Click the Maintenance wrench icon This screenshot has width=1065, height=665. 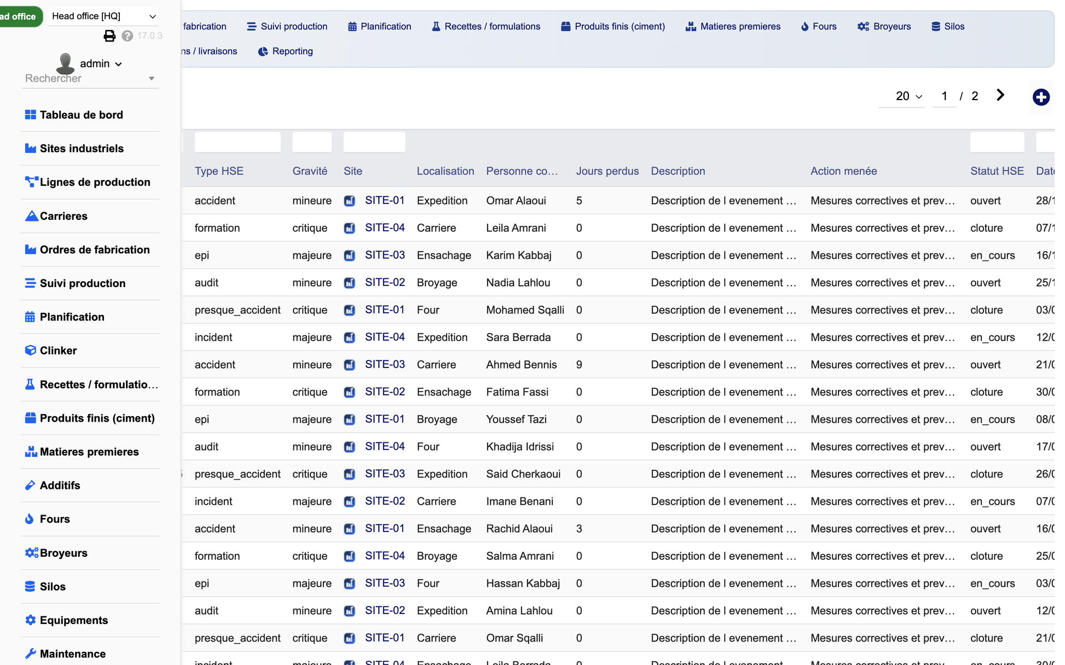[x=31, y=654]
